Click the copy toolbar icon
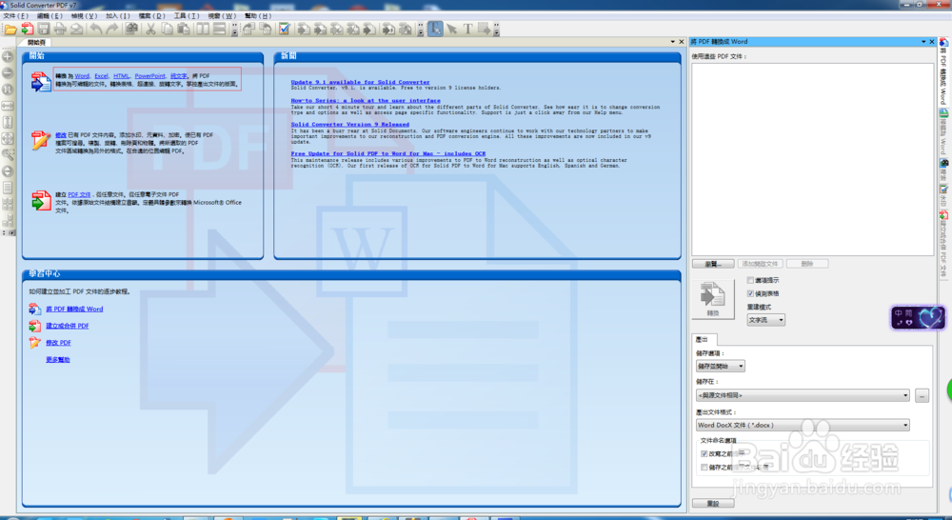 pyautogui.click(x=167, y=30)
